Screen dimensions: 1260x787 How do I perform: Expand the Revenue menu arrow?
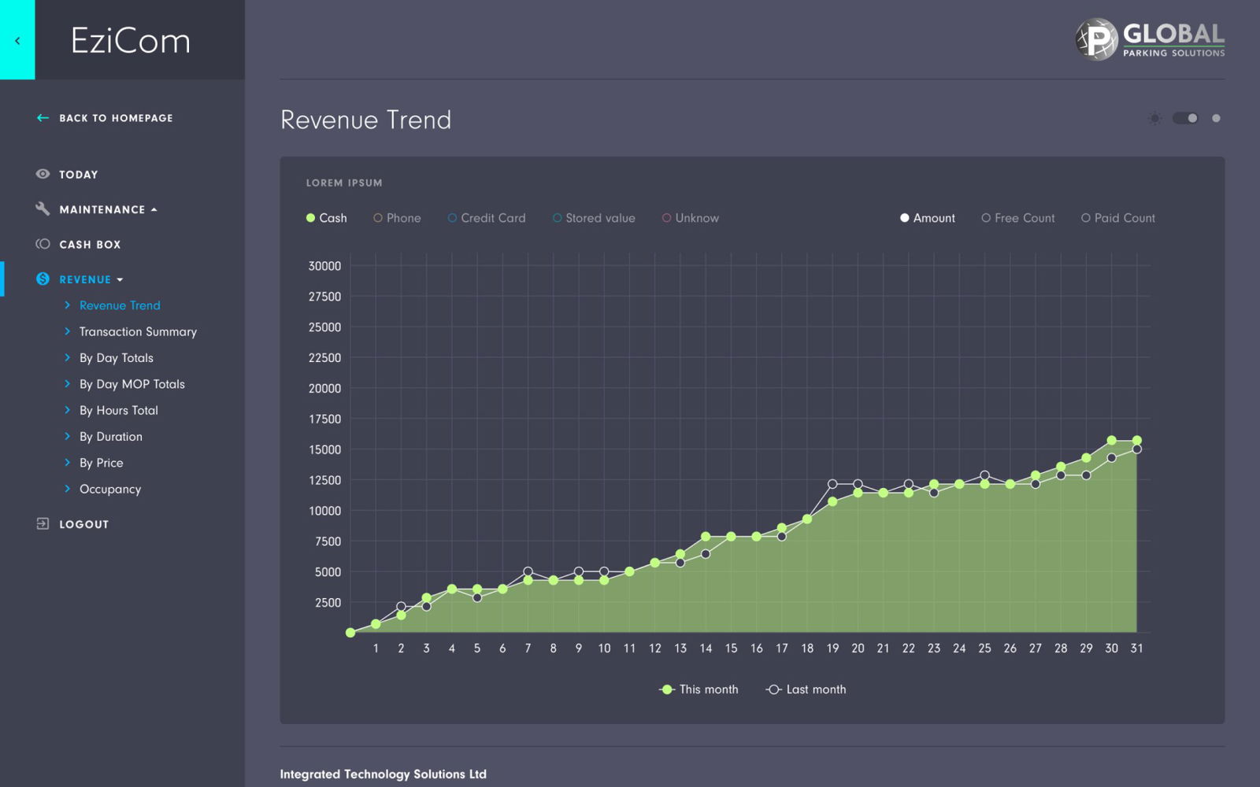pyautogui.click(x=120, y=279)
